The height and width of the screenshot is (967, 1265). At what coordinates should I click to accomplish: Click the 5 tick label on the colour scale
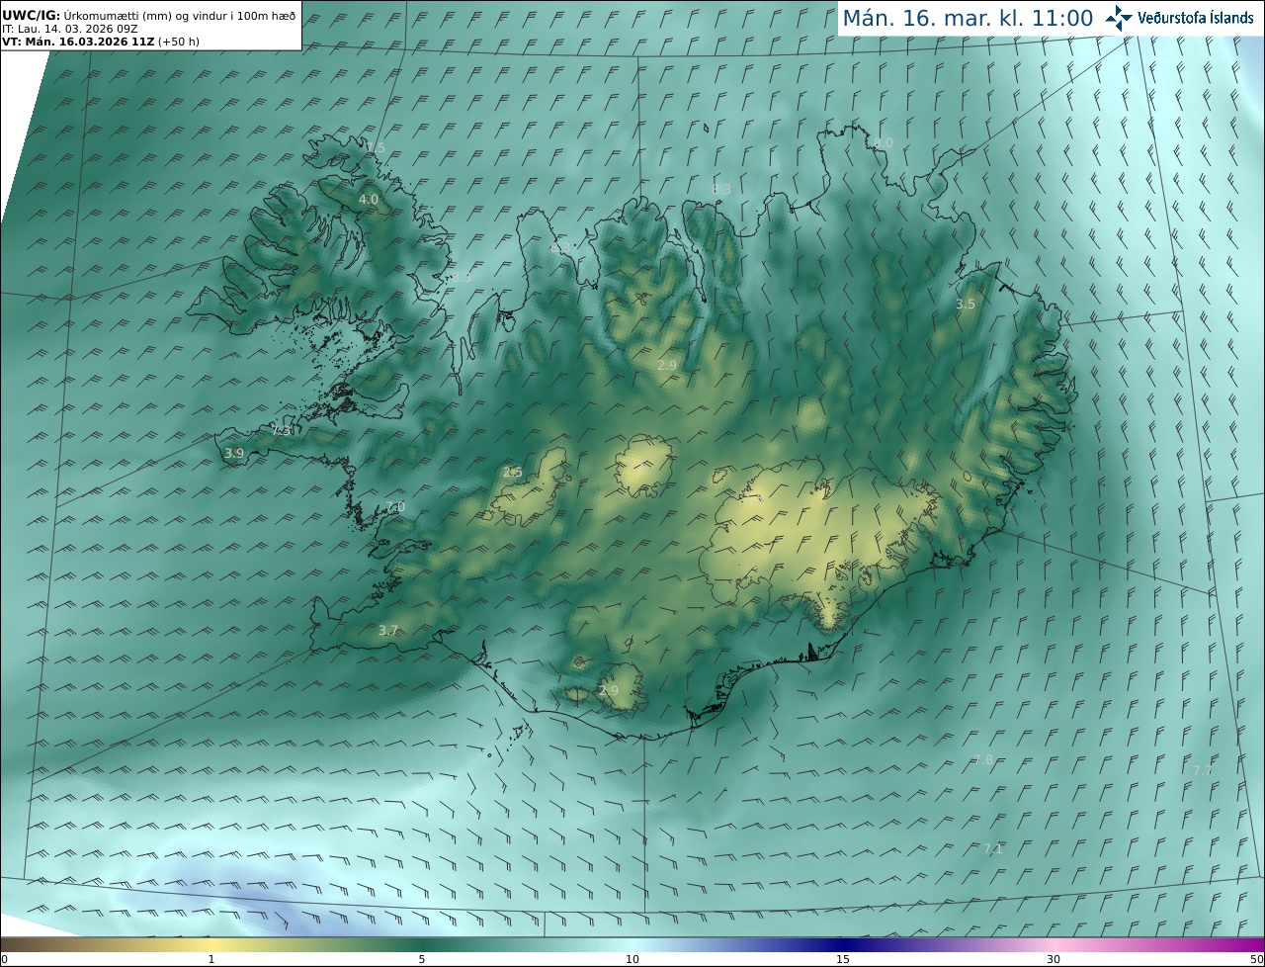[422, 959]
